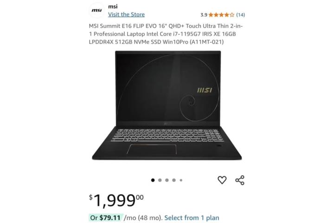The height and width of the screenshot is (223, 334).
Task: Click the empty fifth rating star
Action: point(232,15)
